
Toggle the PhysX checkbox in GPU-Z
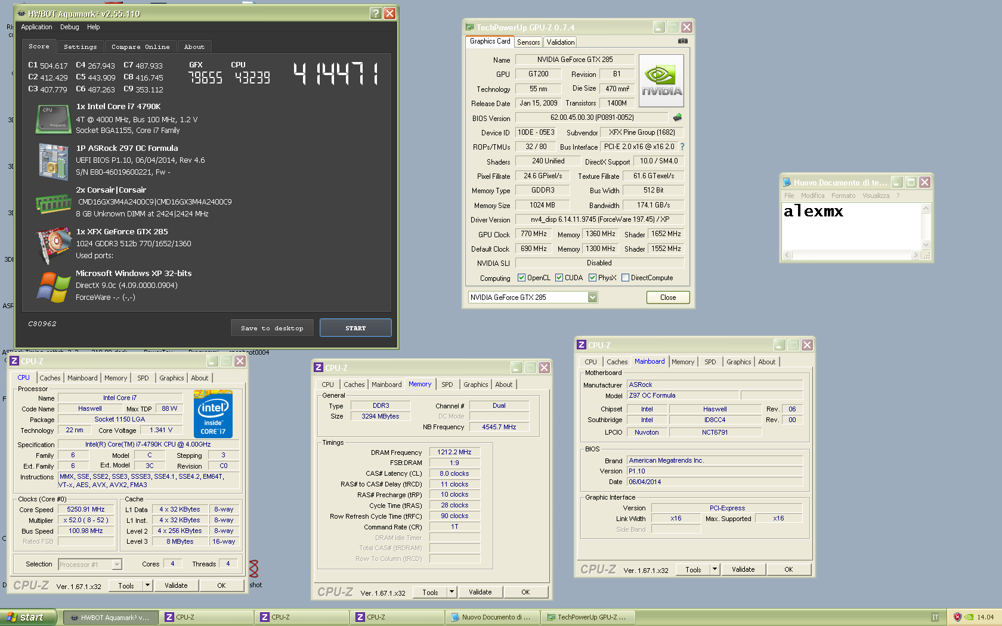coord(592,278)
